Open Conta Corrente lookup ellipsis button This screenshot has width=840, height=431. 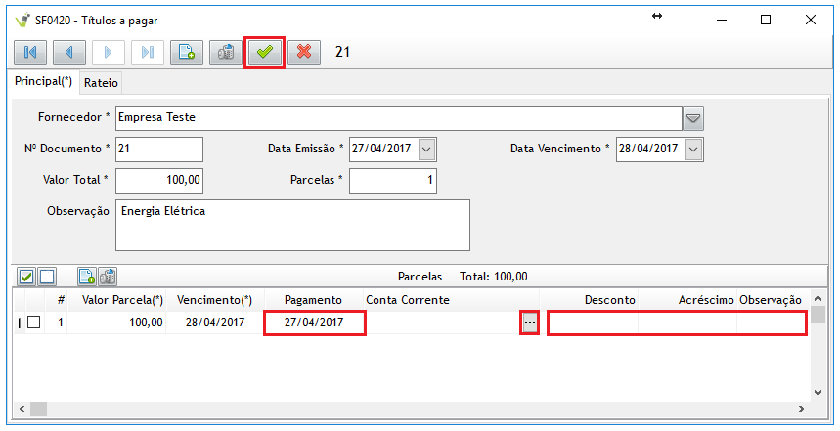pos(529,323)
